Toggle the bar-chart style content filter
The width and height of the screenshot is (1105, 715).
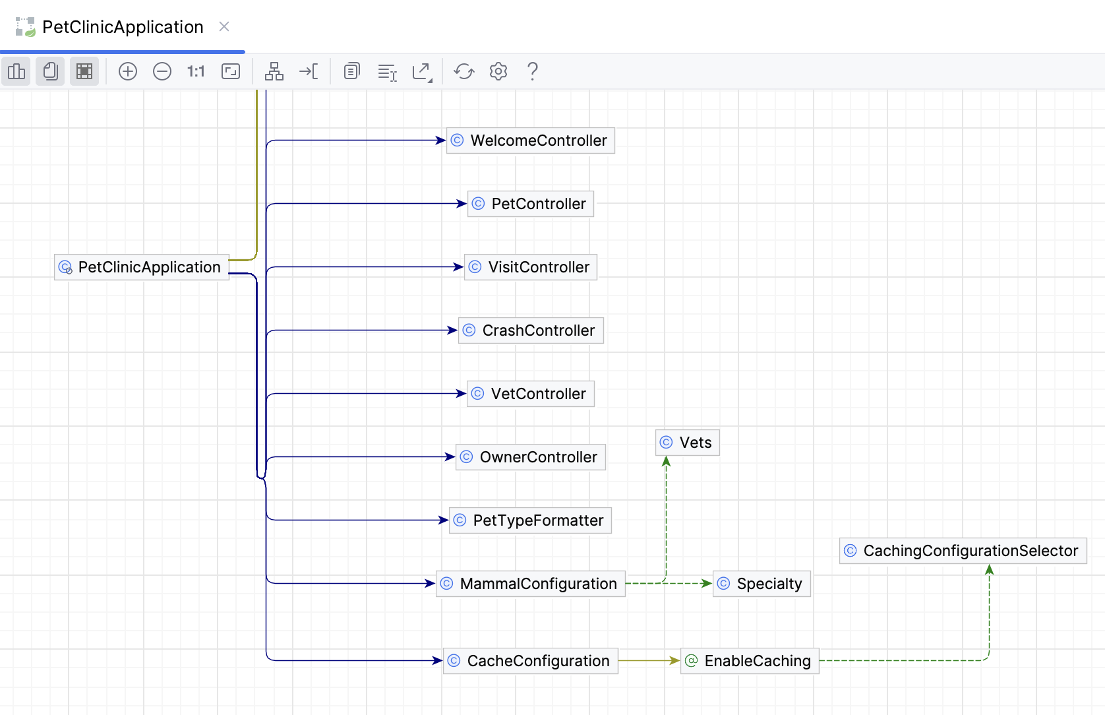tap(16, 71)
